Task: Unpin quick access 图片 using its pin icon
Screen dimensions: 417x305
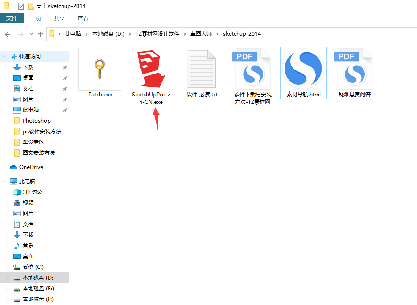Action: click(65, 99)
